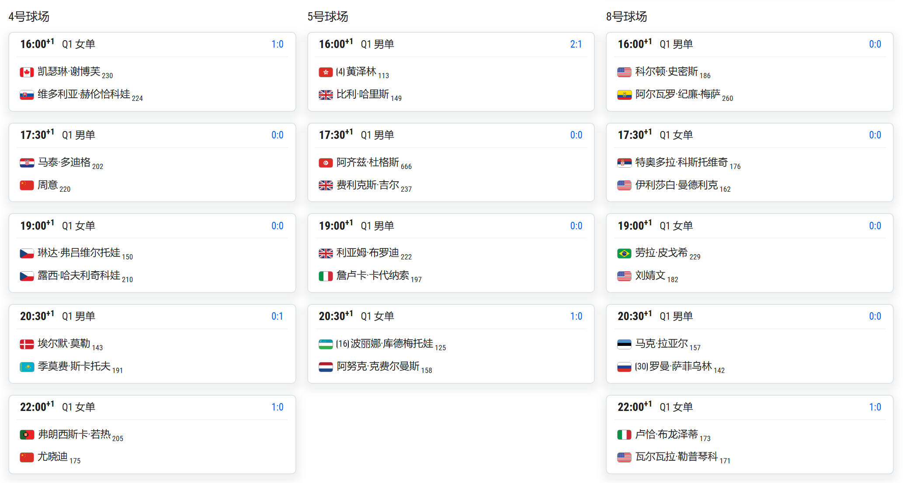Screen dimensions: 903x483
Task: Open score 0:0 of Court 5 19:00 match
Action: coord(576,226)
